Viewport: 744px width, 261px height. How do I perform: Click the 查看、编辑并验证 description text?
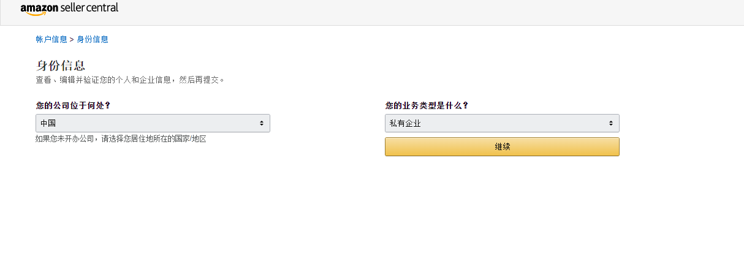point(130,80)
